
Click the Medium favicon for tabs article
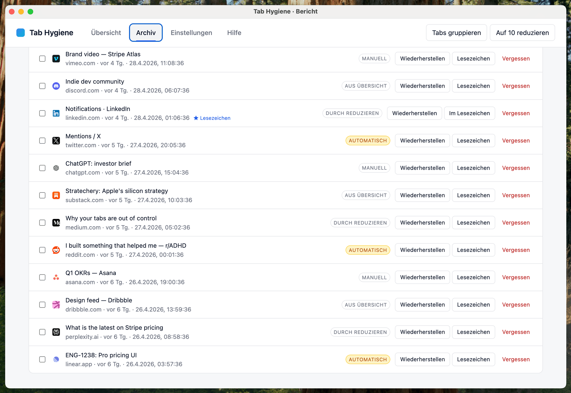pos(56,223)
